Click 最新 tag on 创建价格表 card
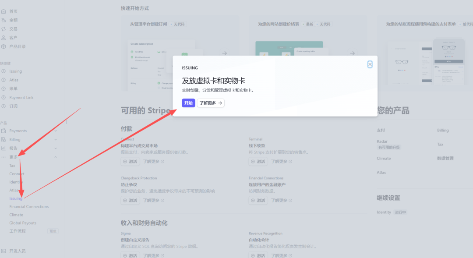 (308, 24)
